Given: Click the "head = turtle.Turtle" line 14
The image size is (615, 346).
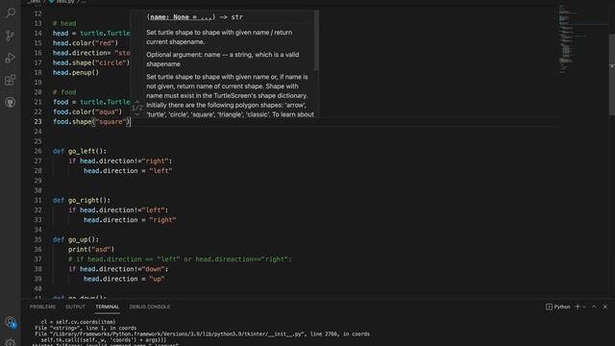Looking at the screenshot, I should (91, 34).
